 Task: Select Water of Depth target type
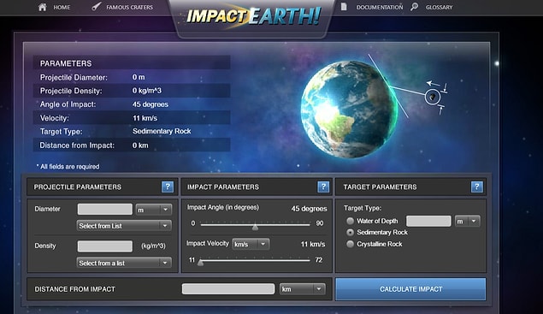[x=350, y=221]
